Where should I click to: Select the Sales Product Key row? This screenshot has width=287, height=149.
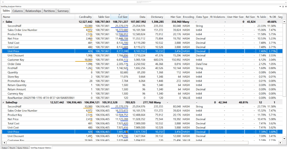pyautogui.click(x=142, y=34)
